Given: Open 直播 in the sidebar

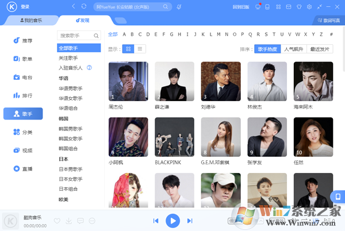Looking at the screenshot, I should pyautogui.click(x=23, y=168).
